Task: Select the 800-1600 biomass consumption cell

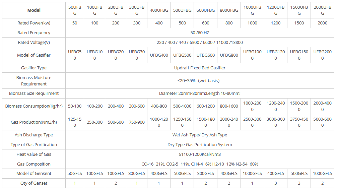Action: point(229,106)
